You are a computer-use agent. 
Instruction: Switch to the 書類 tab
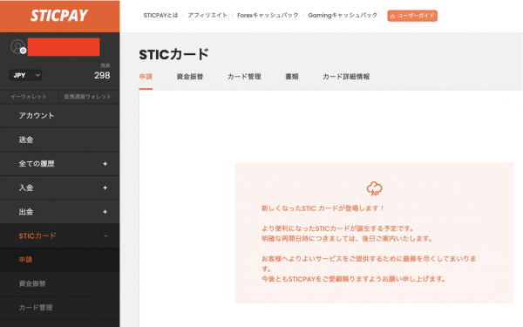tap(292, 77)
